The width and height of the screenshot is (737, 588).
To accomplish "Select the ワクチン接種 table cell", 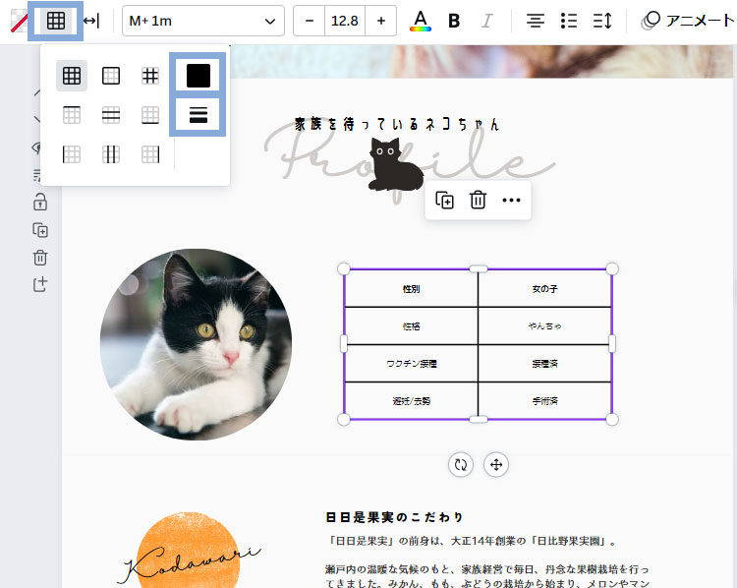I will pyautogui.click(x=411, y=363).
